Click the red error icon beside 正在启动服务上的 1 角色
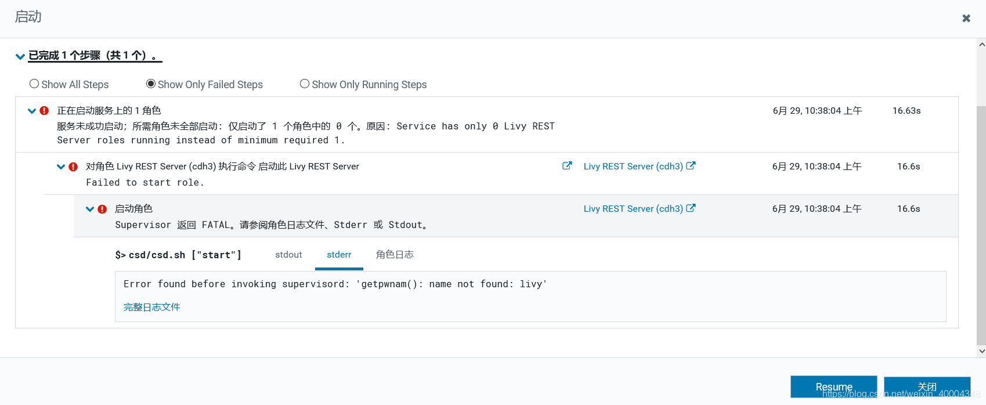The image size is (986, 405). click(x=44, y=110)
